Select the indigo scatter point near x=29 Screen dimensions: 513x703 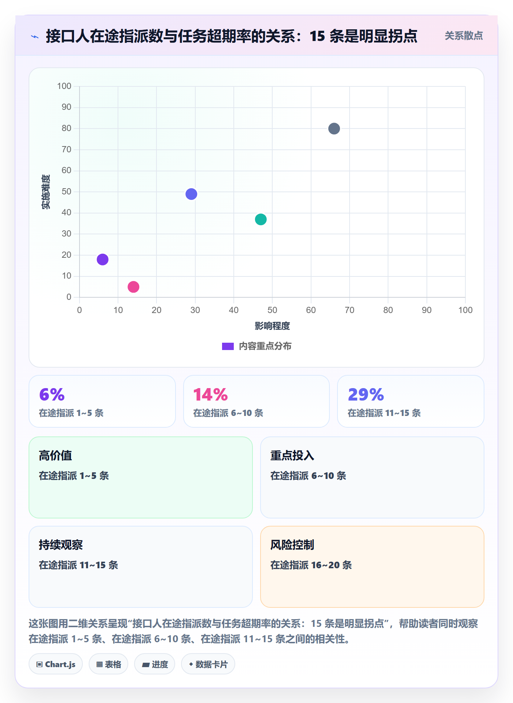click(191, 194)
